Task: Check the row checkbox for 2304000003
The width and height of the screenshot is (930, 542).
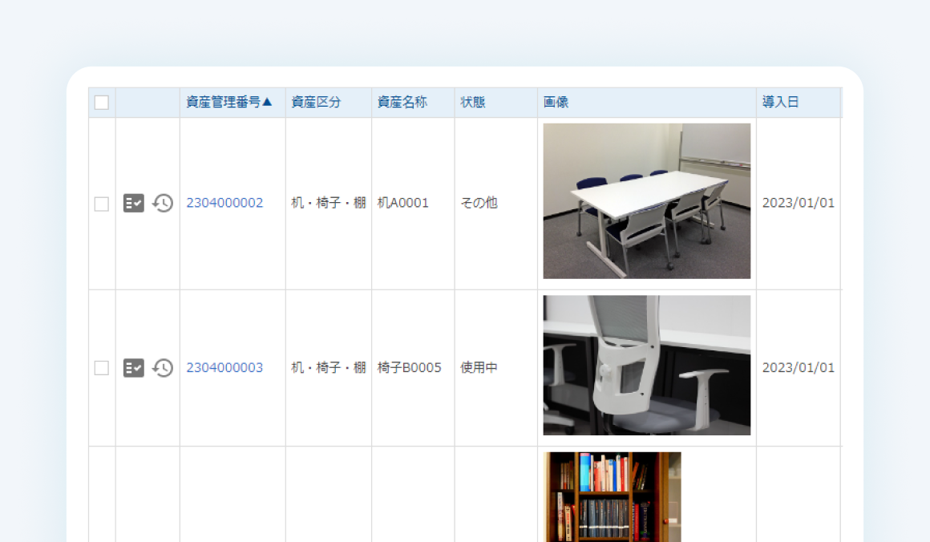Action: (x=102, y=368)
